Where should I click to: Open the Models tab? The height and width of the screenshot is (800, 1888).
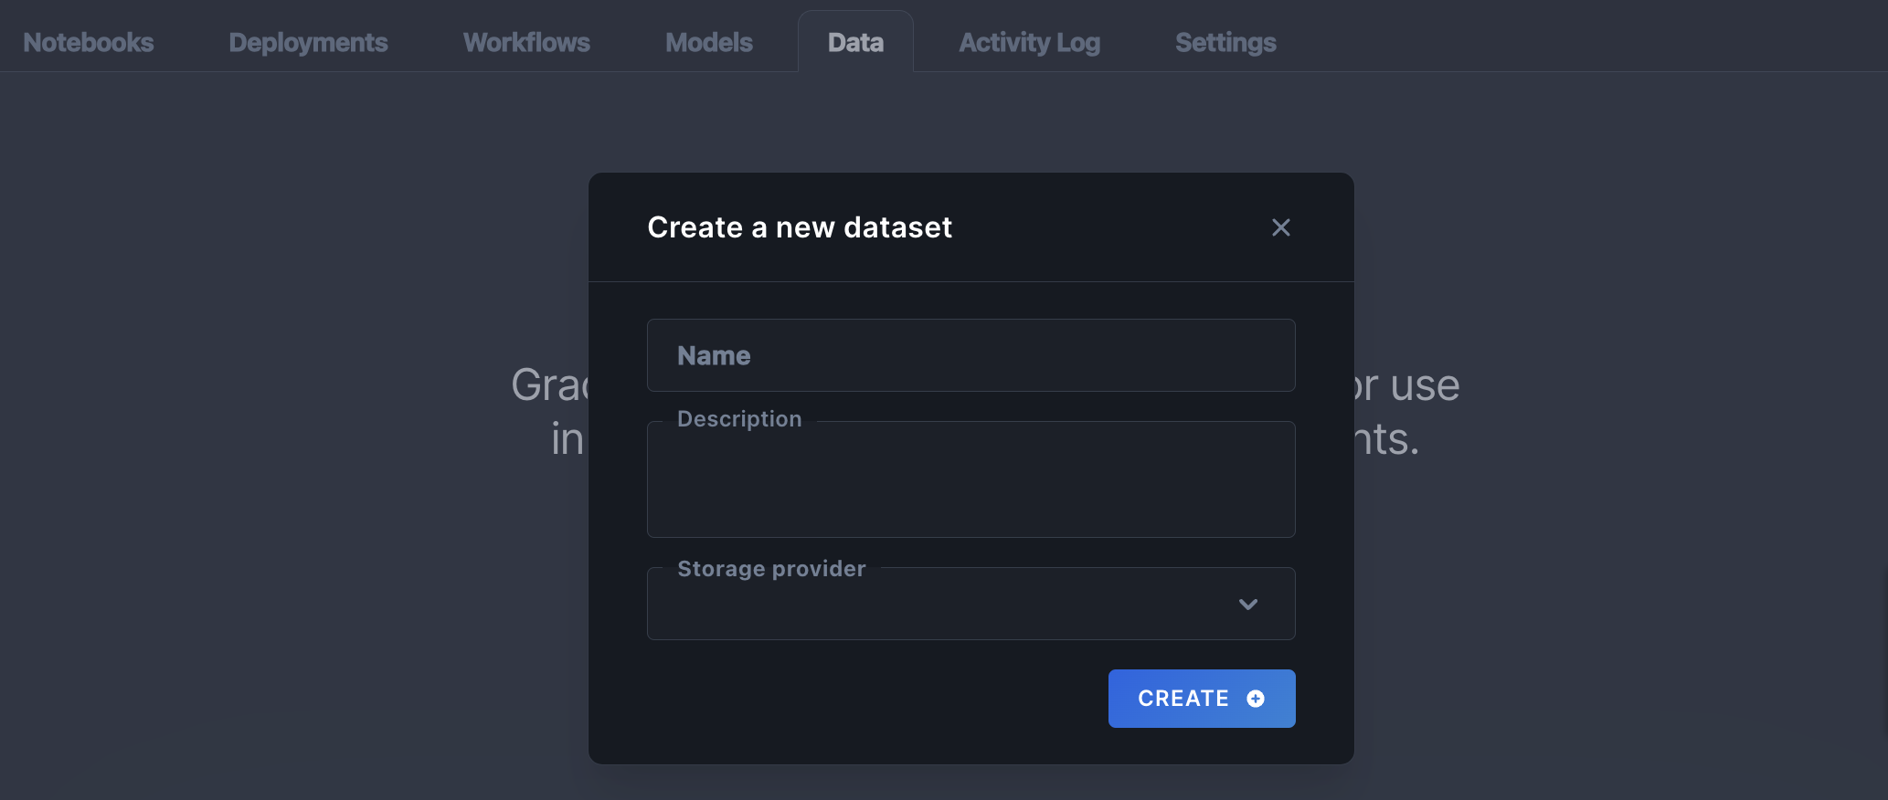tap(709, 42)
